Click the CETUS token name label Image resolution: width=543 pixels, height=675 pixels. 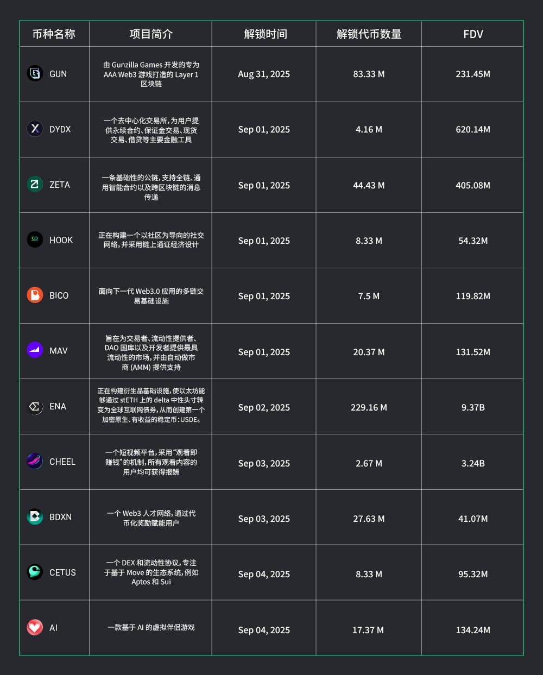(62, 572)
